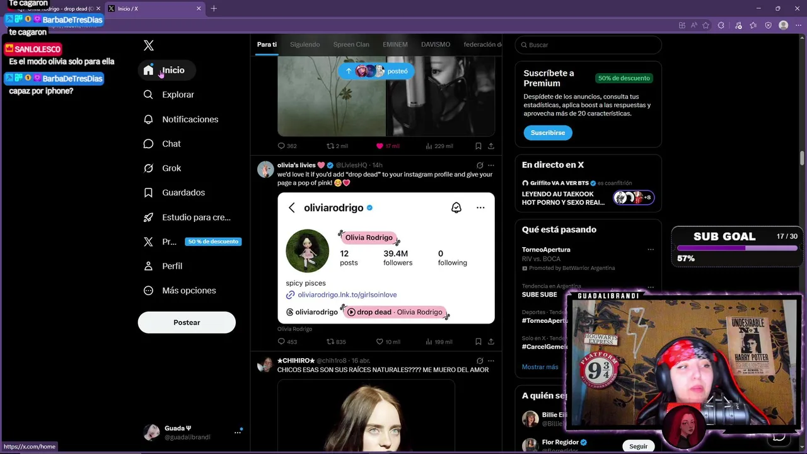Screen dimensions: 807x454
Task: Share the post with 229 mil views
Action: (491, 146)
